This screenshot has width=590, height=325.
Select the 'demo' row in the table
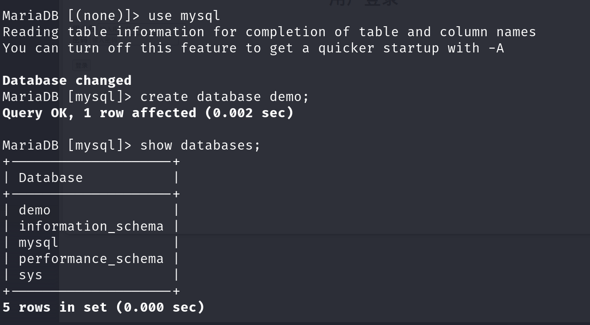point(34,210)
